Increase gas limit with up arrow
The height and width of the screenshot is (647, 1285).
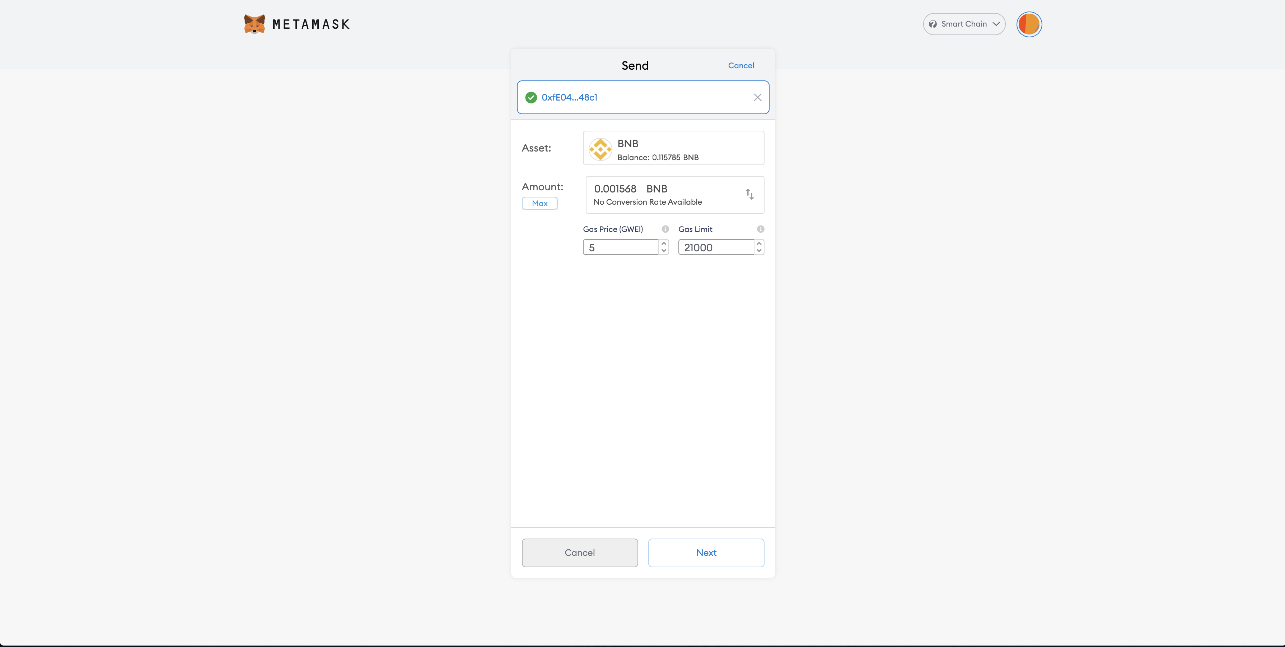[x=759, y=244]
